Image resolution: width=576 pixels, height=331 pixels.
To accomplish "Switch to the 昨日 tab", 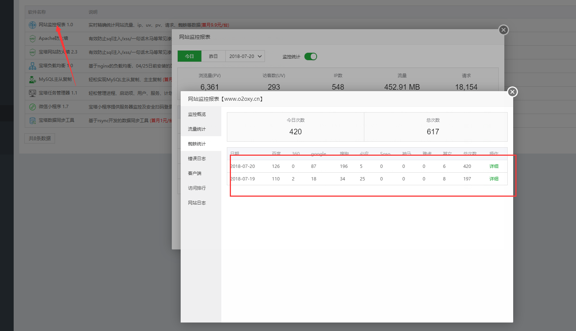I will tap(214, 56).
